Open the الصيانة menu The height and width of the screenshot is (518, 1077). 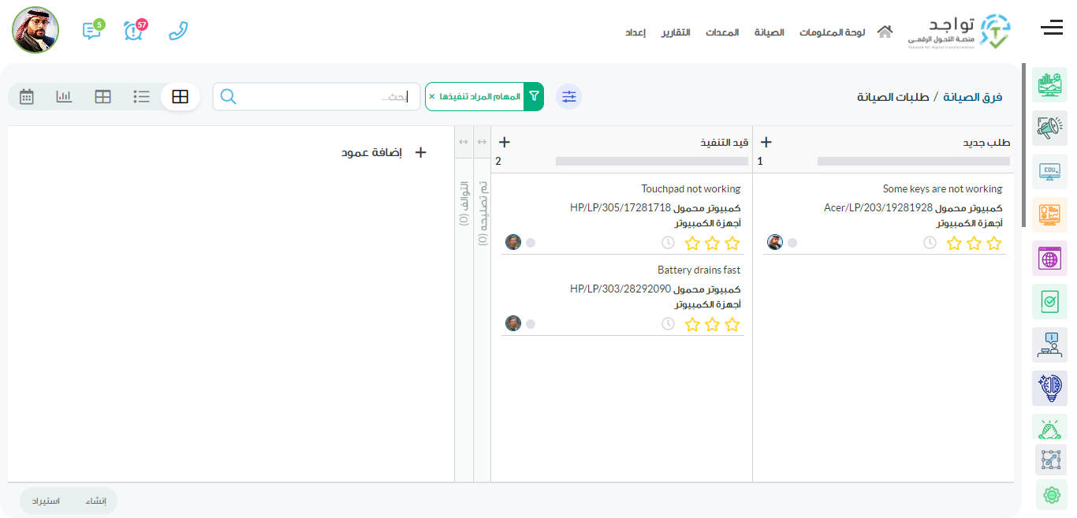coord(769,32)
